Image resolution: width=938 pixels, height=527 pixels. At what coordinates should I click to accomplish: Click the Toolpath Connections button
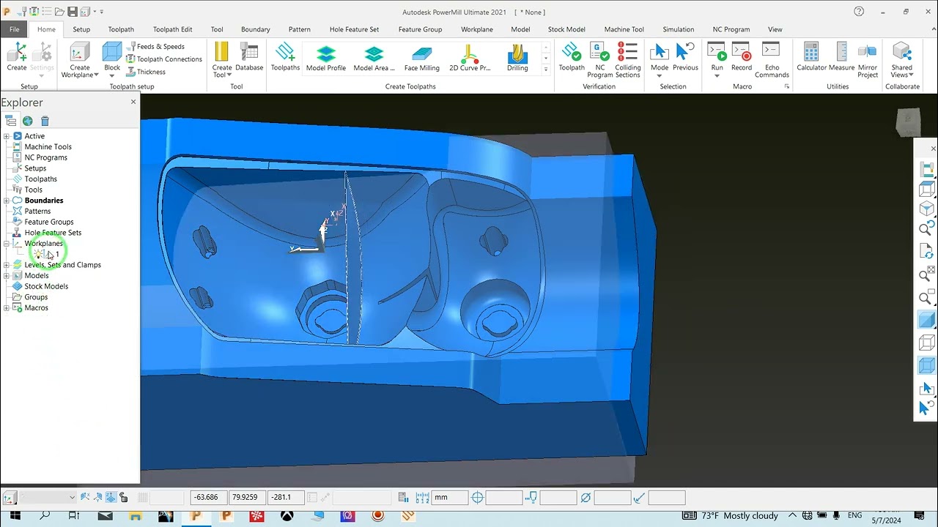(163, 59)
